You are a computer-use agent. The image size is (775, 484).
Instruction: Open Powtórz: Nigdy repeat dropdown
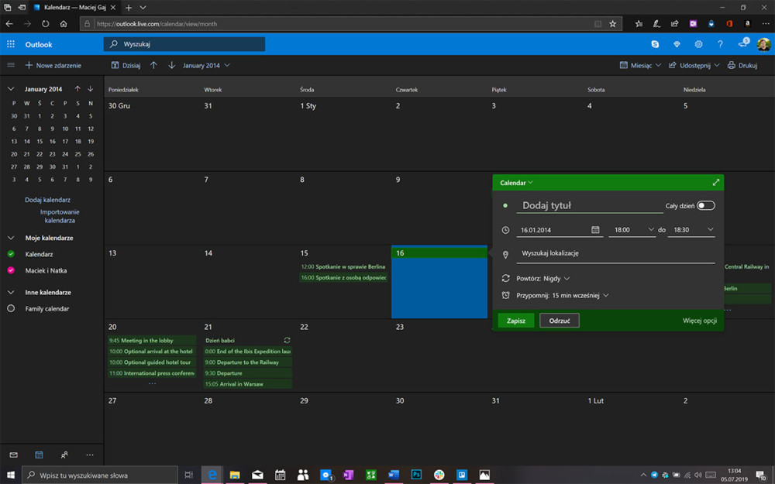pos(542,279)
